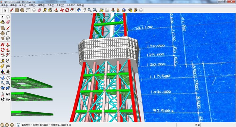236x127 pixels.
Task: Click the Previous view icon
Action: [3, 88]
